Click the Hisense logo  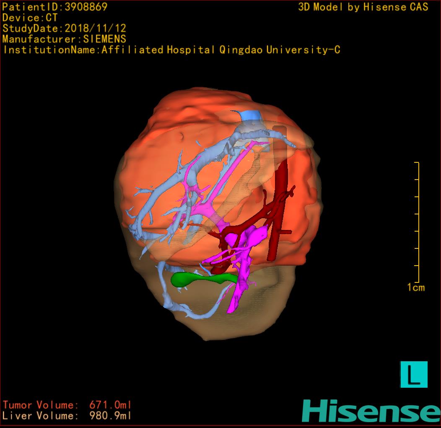371,411
